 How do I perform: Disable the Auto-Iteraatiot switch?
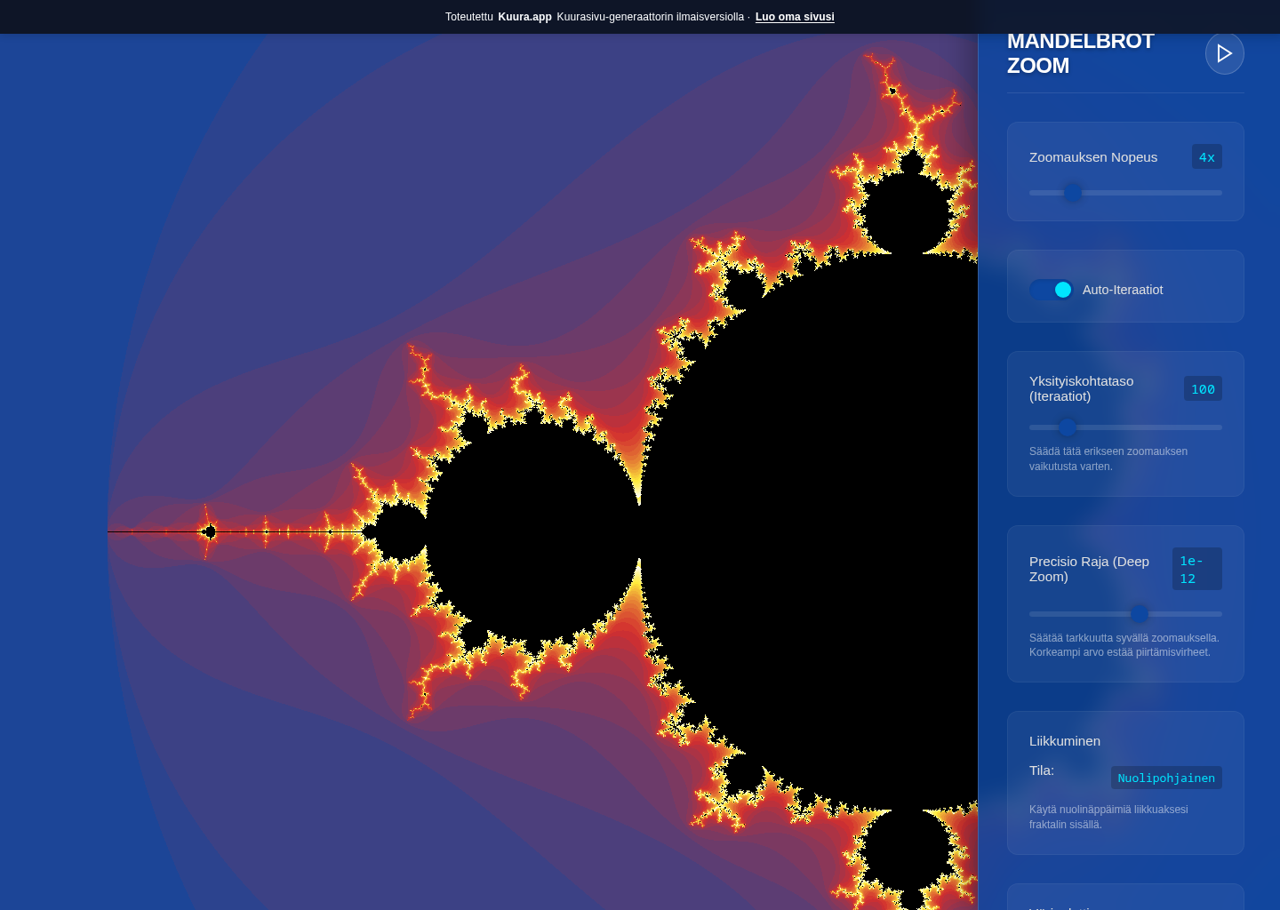1052,290
